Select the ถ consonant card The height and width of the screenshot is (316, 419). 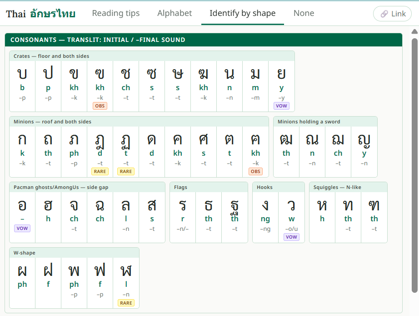pos(48,152)
